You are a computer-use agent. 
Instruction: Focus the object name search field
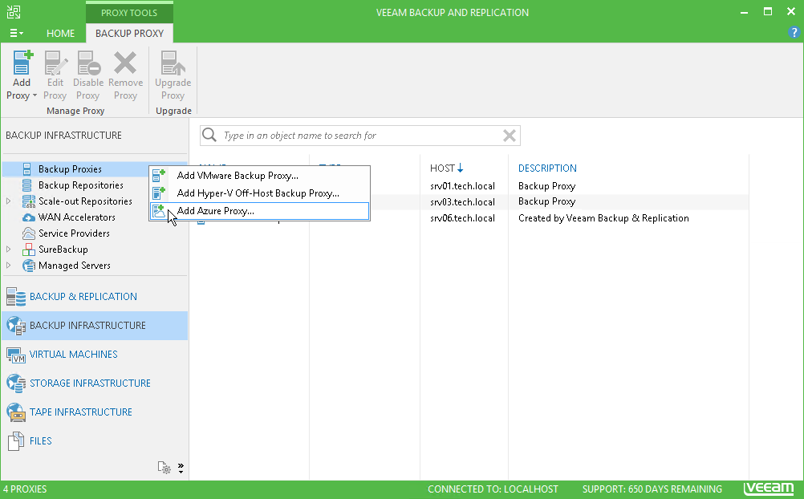360,136
